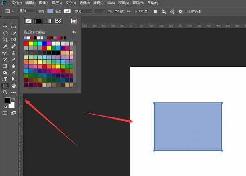Click the 文件(F) menu

17,2
